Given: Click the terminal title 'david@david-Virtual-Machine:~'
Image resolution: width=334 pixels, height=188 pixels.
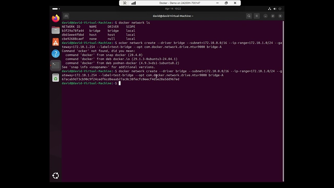Looking at the screenshot, I should [173, 16].
